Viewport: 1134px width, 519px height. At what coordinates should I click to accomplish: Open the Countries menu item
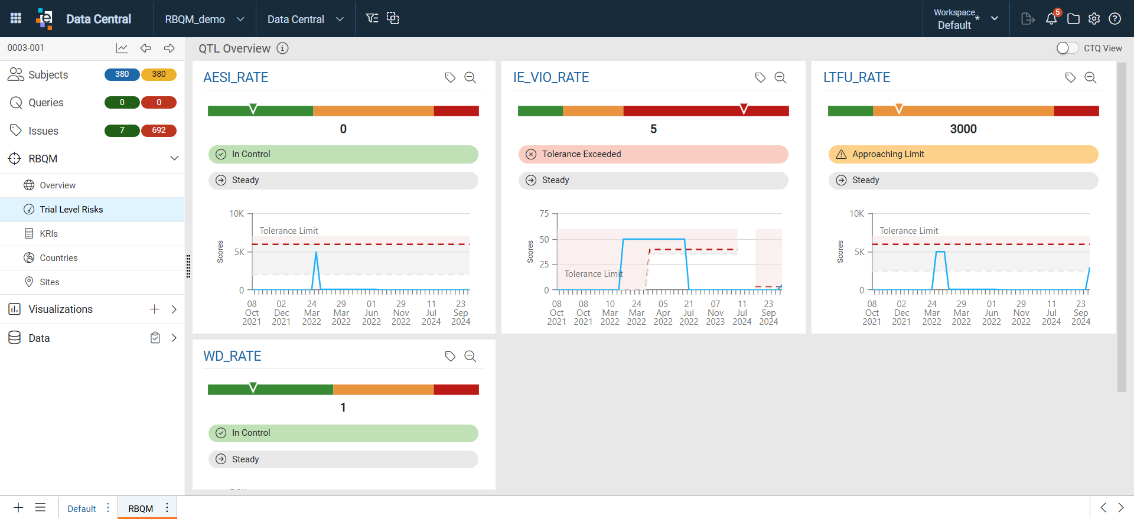[92, 258]
